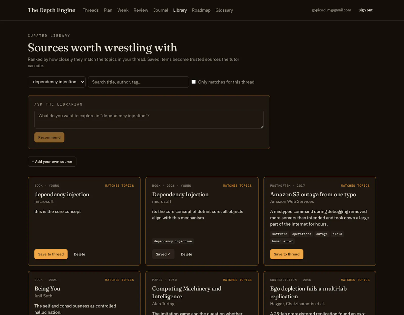The image size is (404, 315).
Task: Go to Threads in the navigation
Action: pyautogui.click(x=91, y=10)
